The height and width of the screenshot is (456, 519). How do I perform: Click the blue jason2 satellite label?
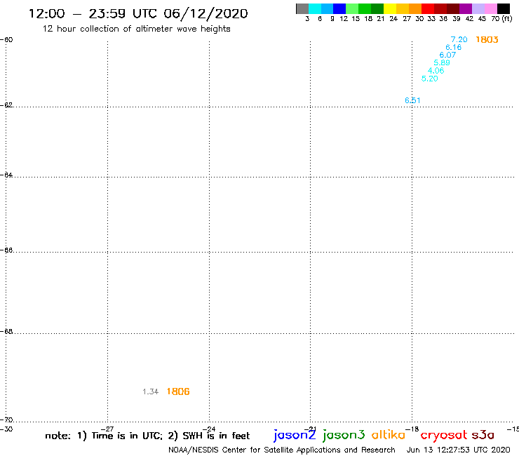295,435
